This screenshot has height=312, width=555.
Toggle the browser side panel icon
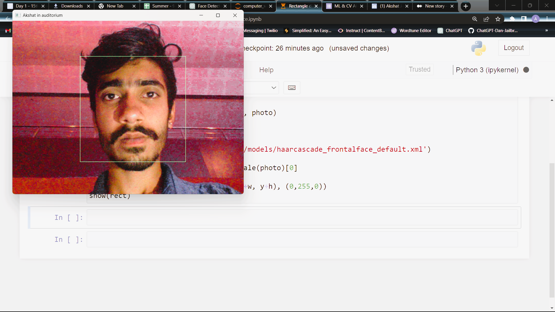point(524,19)
